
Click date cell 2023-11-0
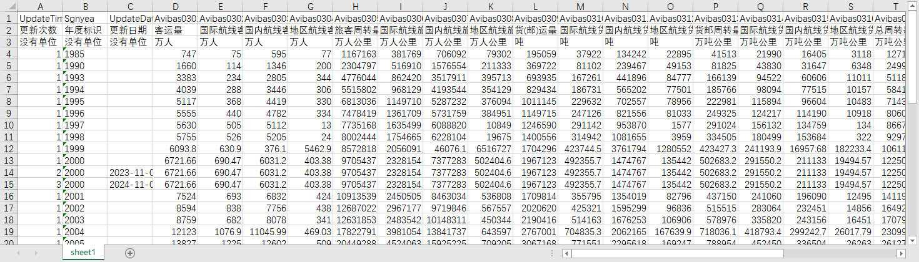131,172
